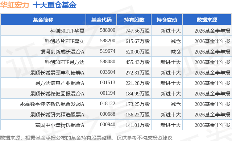Select the 科创芯片ETF嘉实 fund name
The width and height of the screenshot is (232, 141).
pos(65,41)
